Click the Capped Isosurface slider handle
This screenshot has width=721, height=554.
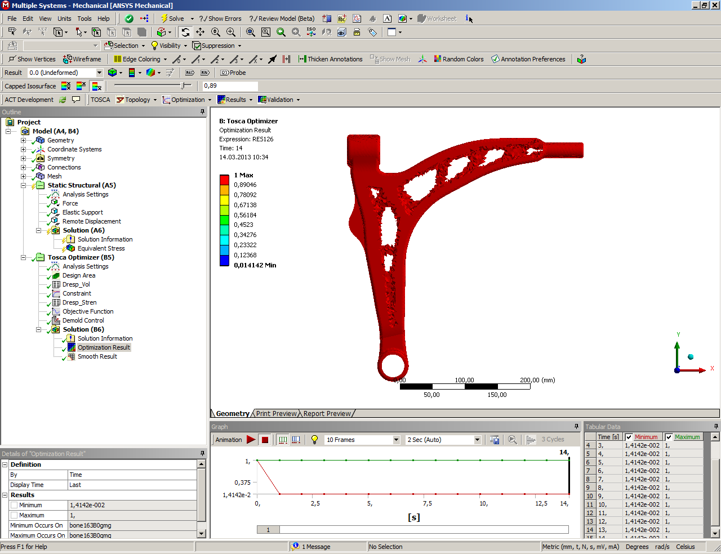[x=183, y=86]
